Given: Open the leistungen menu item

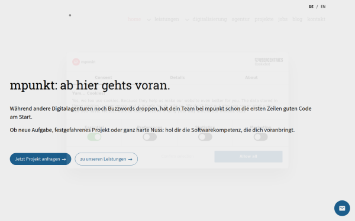Looking at the screenshot, I should 167,19.
